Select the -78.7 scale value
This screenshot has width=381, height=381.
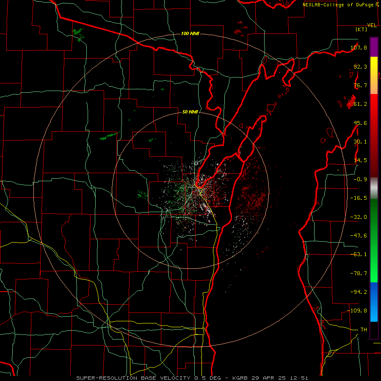click(x=359, y=273)
